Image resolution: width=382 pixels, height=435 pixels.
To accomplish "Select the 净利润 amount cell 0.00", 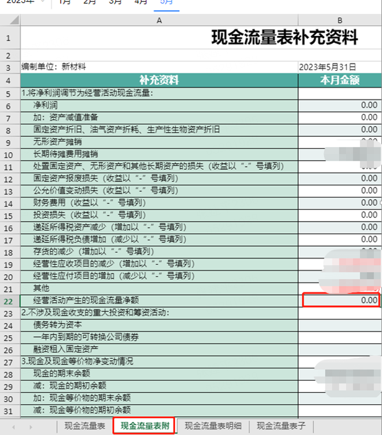I will click(x=340, y=106).
